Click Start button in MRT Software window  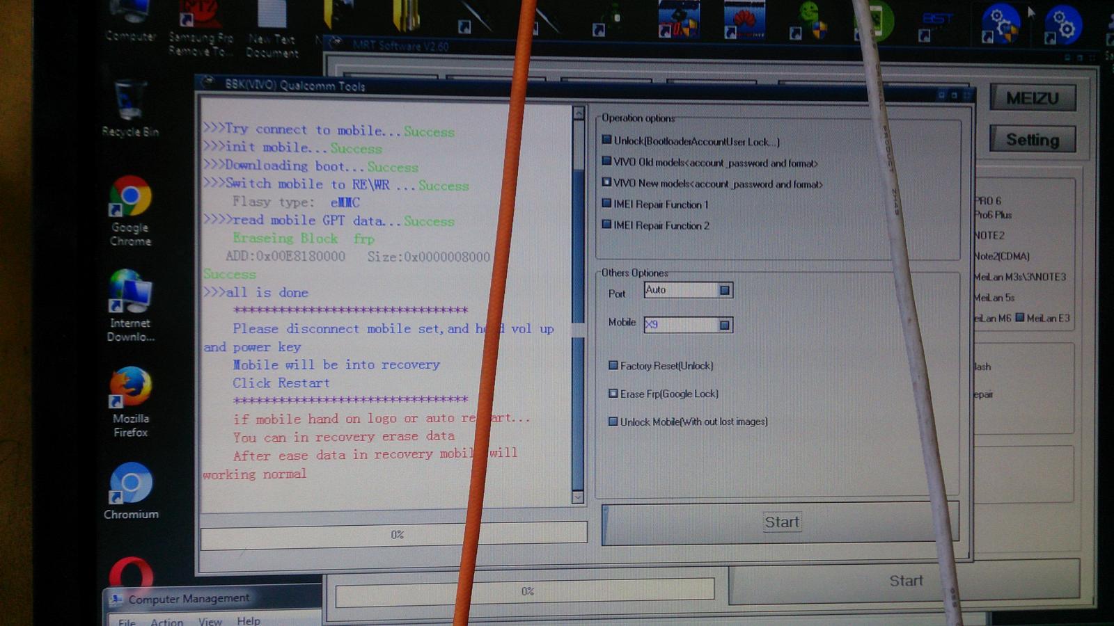coord(906,581)
